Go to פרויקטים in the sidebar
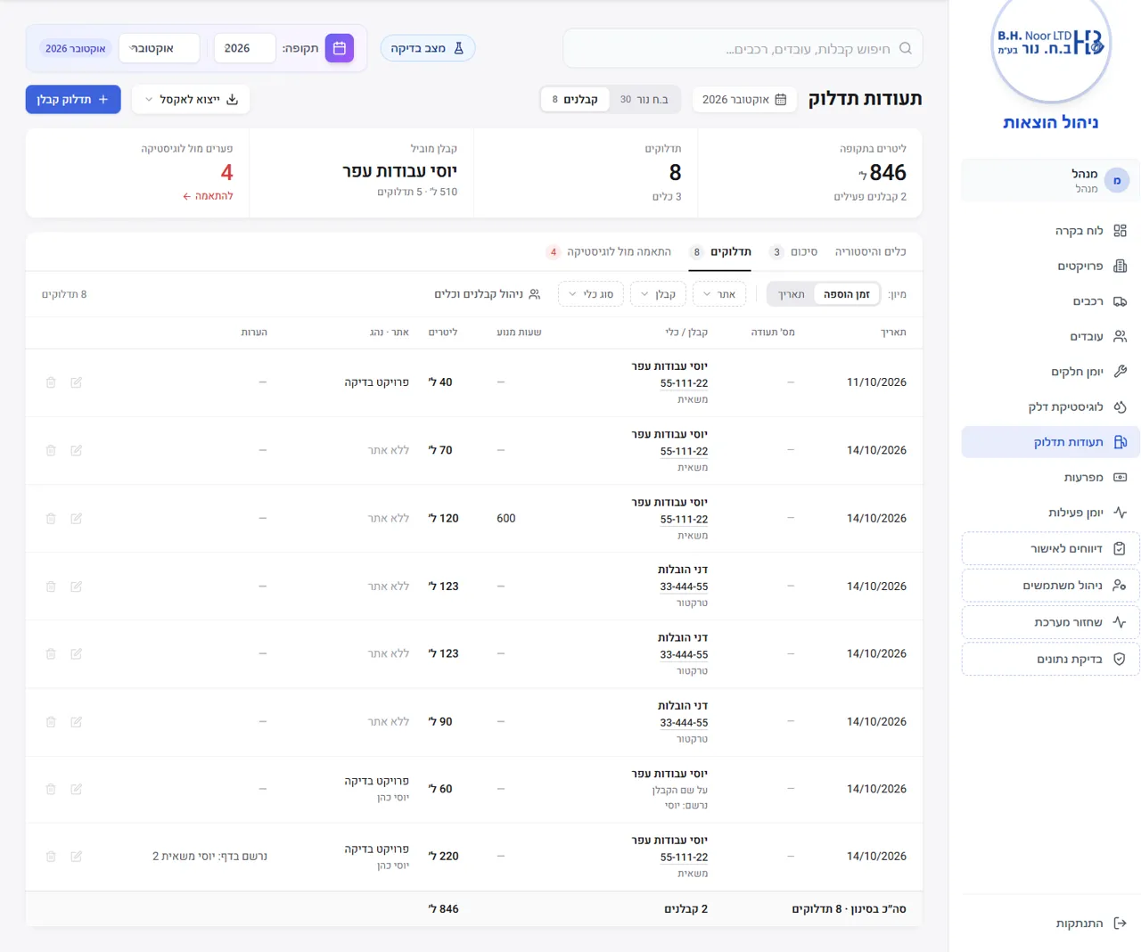 (1050, 266)
